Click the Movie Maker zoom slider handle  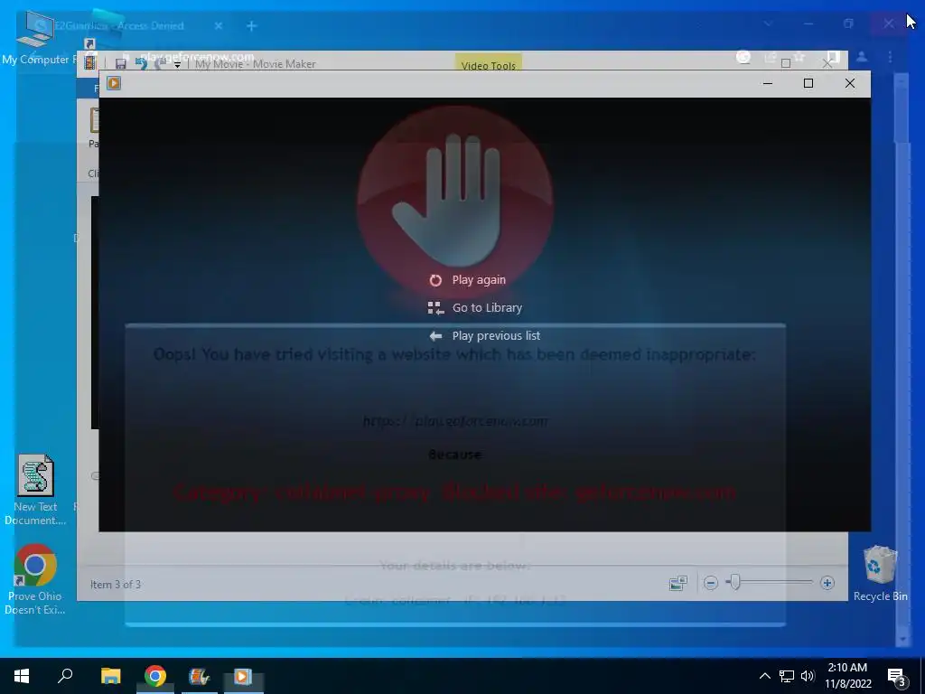[735, 583]
